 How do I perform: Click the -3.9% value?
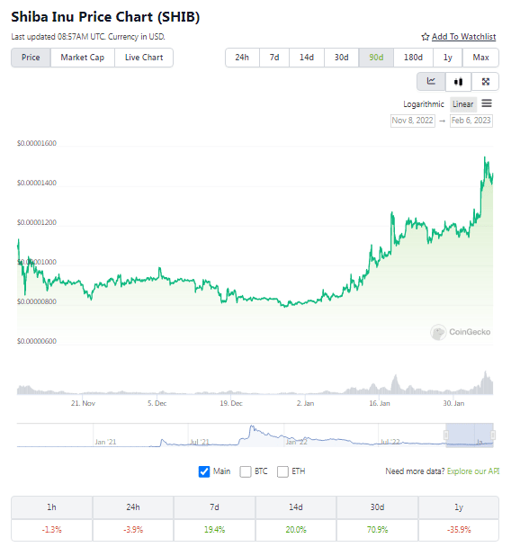click(x=133, y=530)
